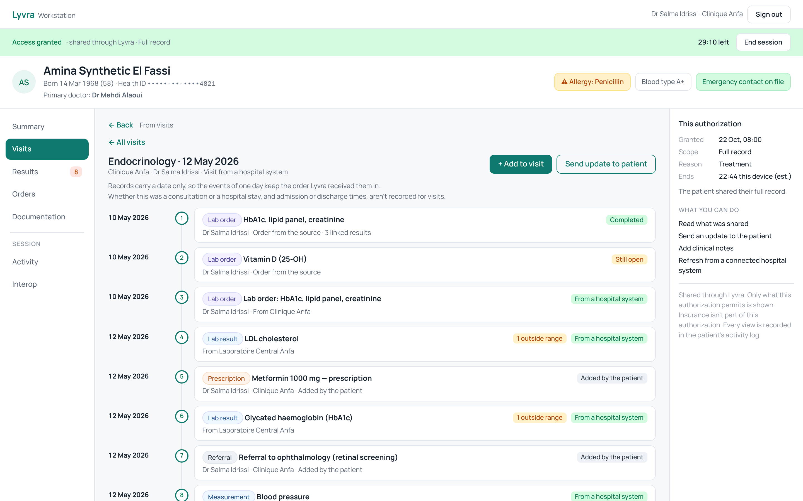Click Dr Salma Idrissi · Clinique Anfa in header
This screenshot has height=501, width=803.
696,14
